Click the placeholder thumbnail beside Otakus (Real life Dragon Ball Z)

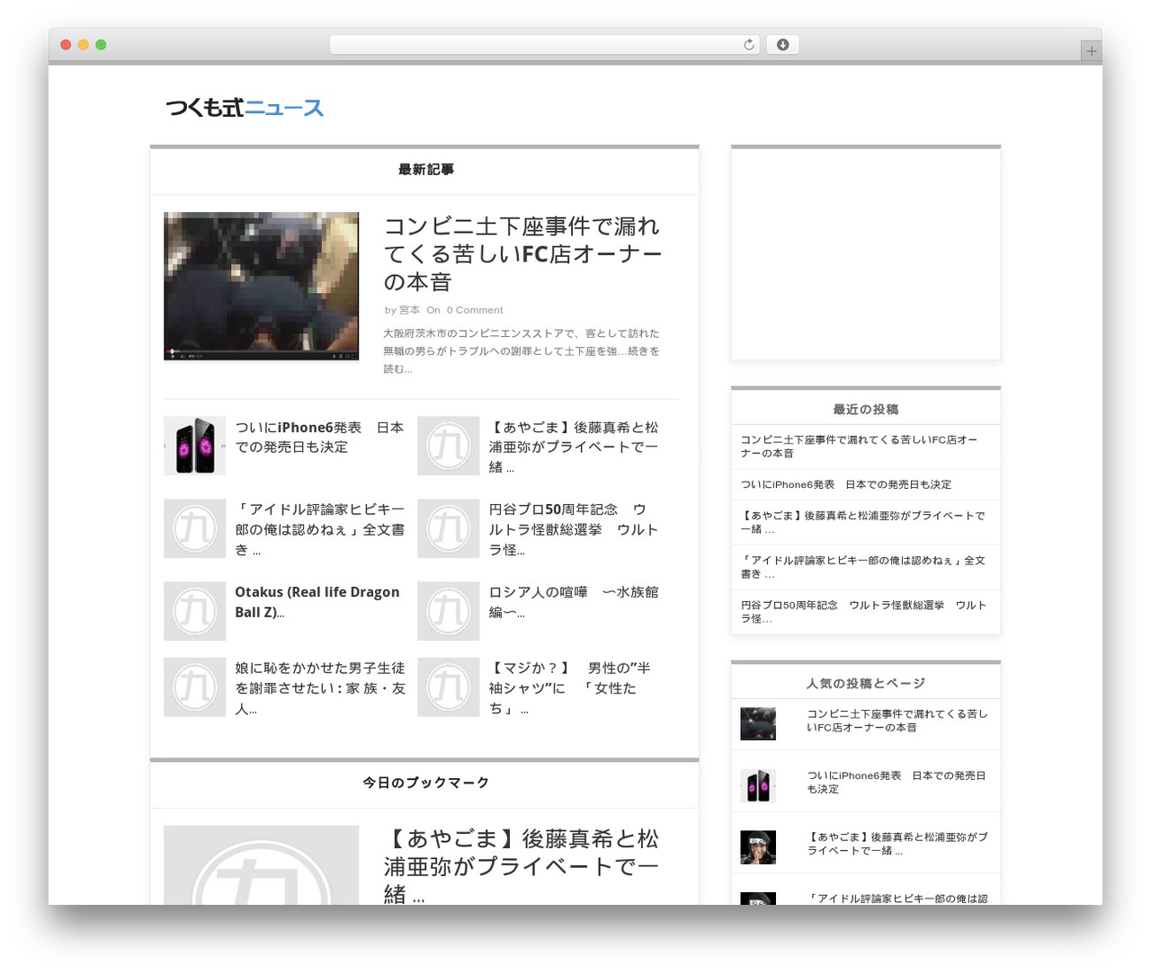coord(194,611)
